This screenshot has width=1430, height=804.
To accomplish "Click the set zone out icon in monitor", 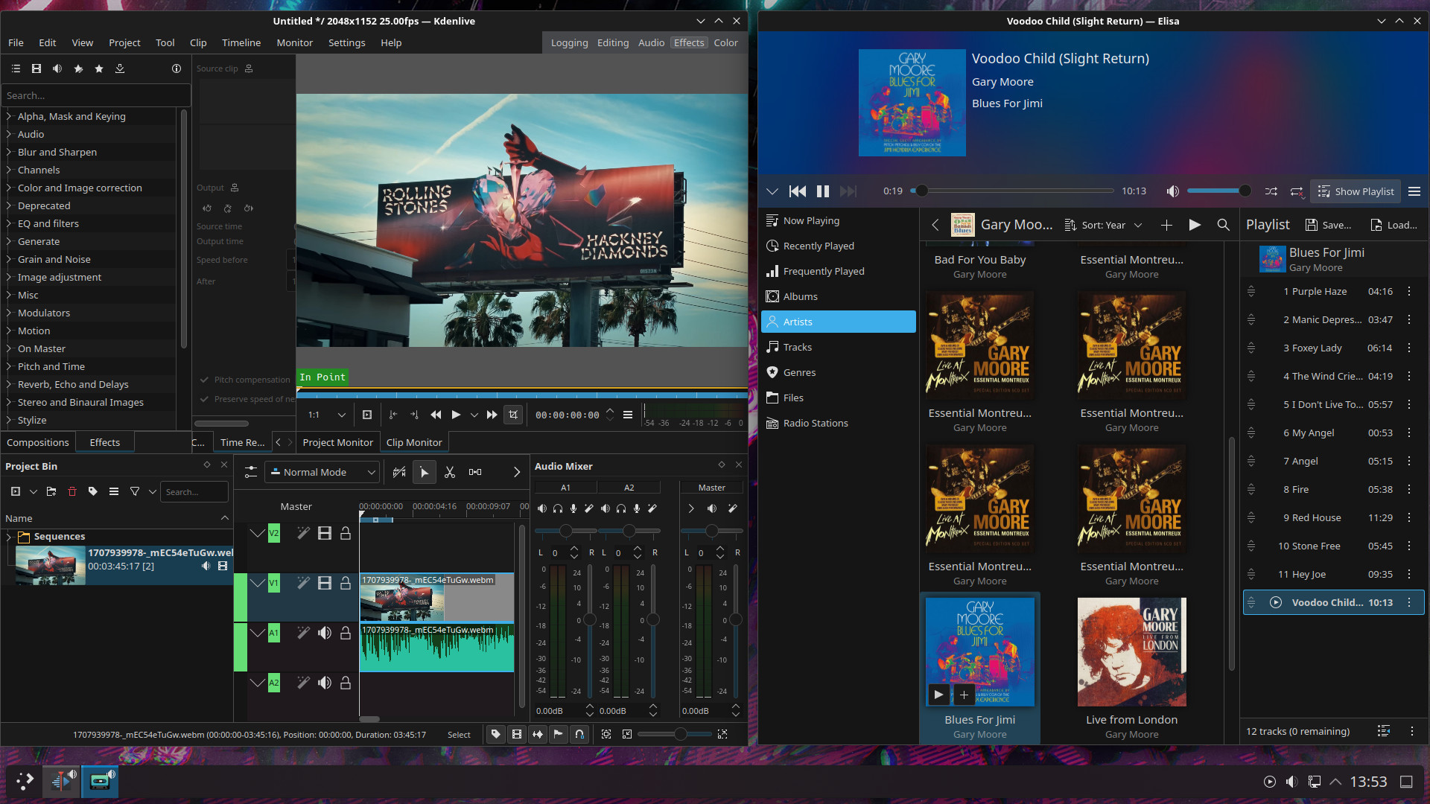I will [414, 415].
